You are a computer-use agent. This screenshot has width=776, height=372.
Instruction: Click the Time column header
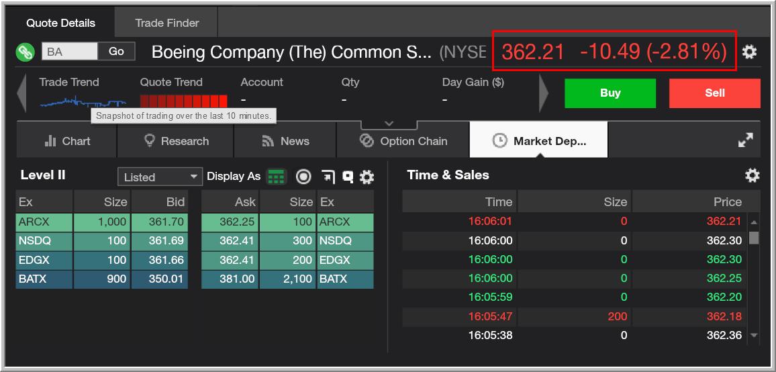459,201
